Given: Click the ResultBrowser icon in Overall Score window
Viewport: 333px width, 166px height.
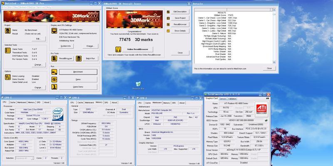Looking at the screenshot, I should coord(168,24).
